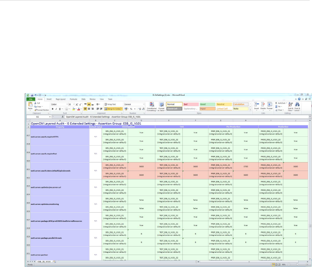Apply the Bad cell style swatch
This screenshot has height=267, width=312.
191,104
